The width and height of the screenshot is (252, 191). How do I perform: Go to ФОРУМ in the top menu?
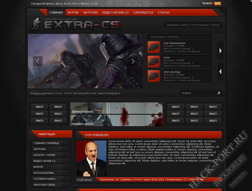coord(73,13)
